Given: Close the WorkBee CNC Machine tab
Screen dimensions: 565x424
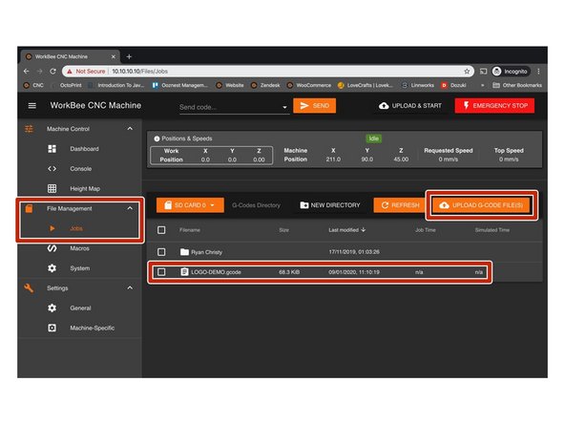Looking at the screenshot, I should pyautogui.click(x=114, y=56).
